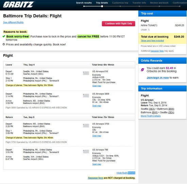187x184 pixels.
Task: Click the Orbitz Rewards panel header
Action: click(163, 61)
